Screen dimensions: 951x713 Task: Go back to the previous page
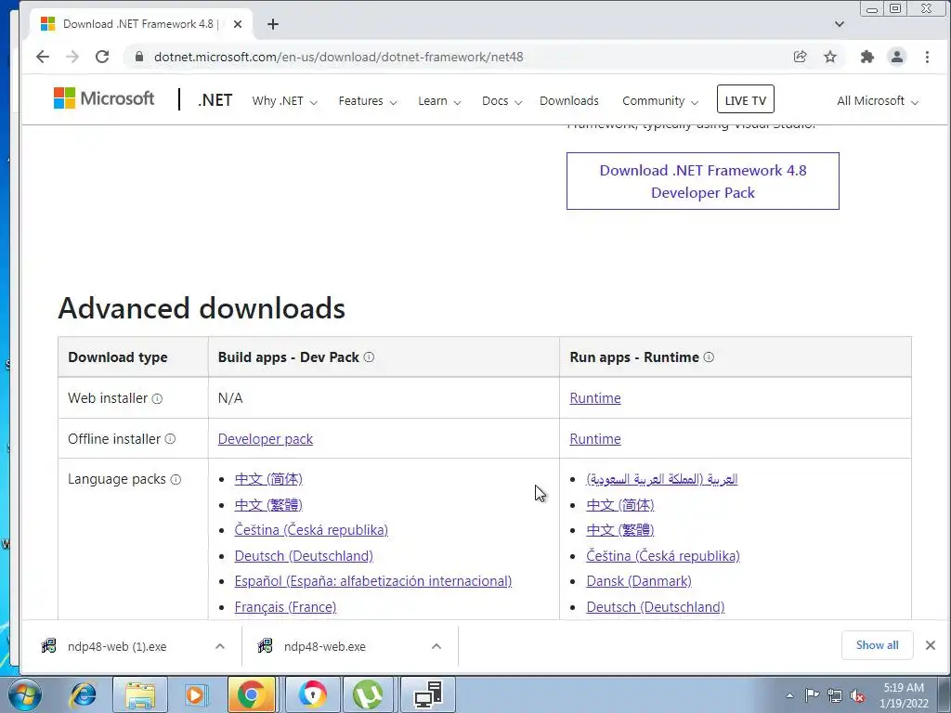43,57
